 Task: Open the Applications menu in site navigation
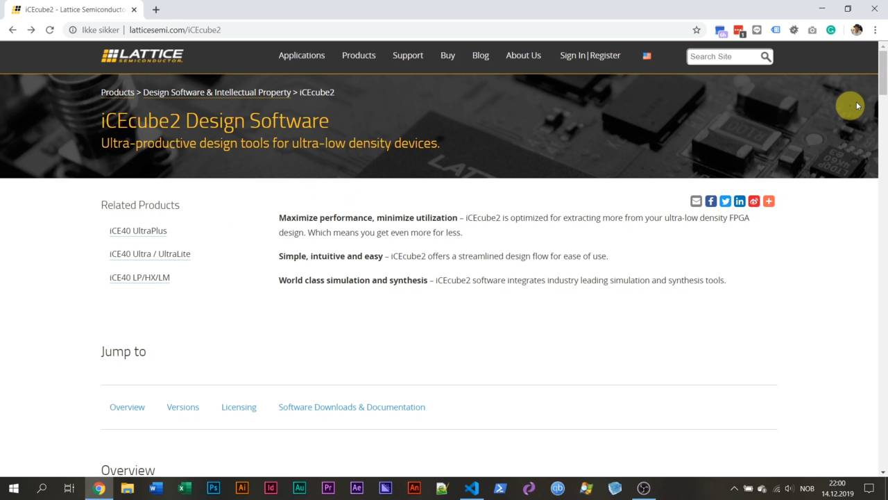[x=301, y=56]
